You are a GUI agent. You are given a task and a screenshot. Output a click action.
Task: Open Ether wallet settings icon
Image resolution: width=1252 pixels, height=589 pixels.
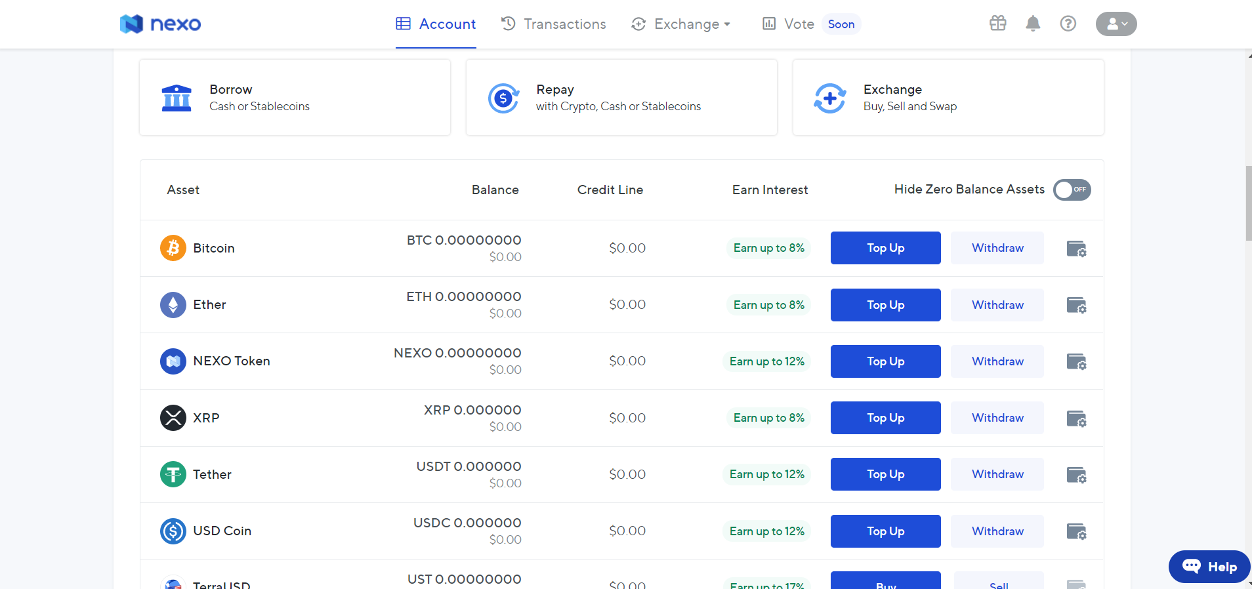click(1077, 305)
